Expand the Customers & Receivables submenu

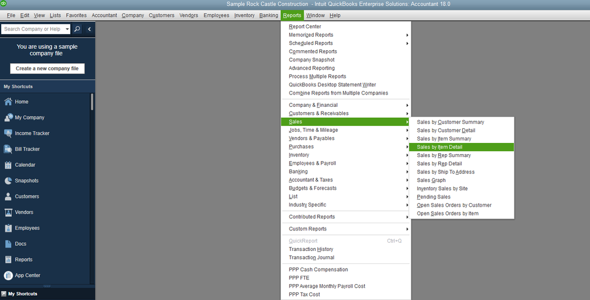pos(346,113)
